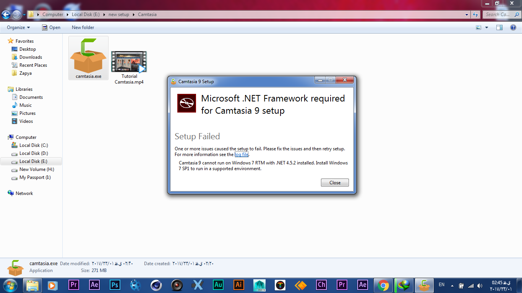Select Favorites in the navigation pane
522x293 pixels.
(x=24, y=41)
